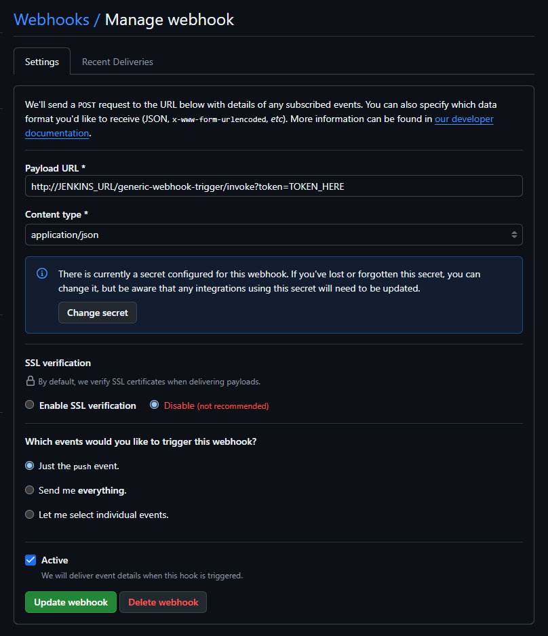The width and height of the screenshot is (548, 636).
Task: Open the Content type dropdown
Action: 274,235
